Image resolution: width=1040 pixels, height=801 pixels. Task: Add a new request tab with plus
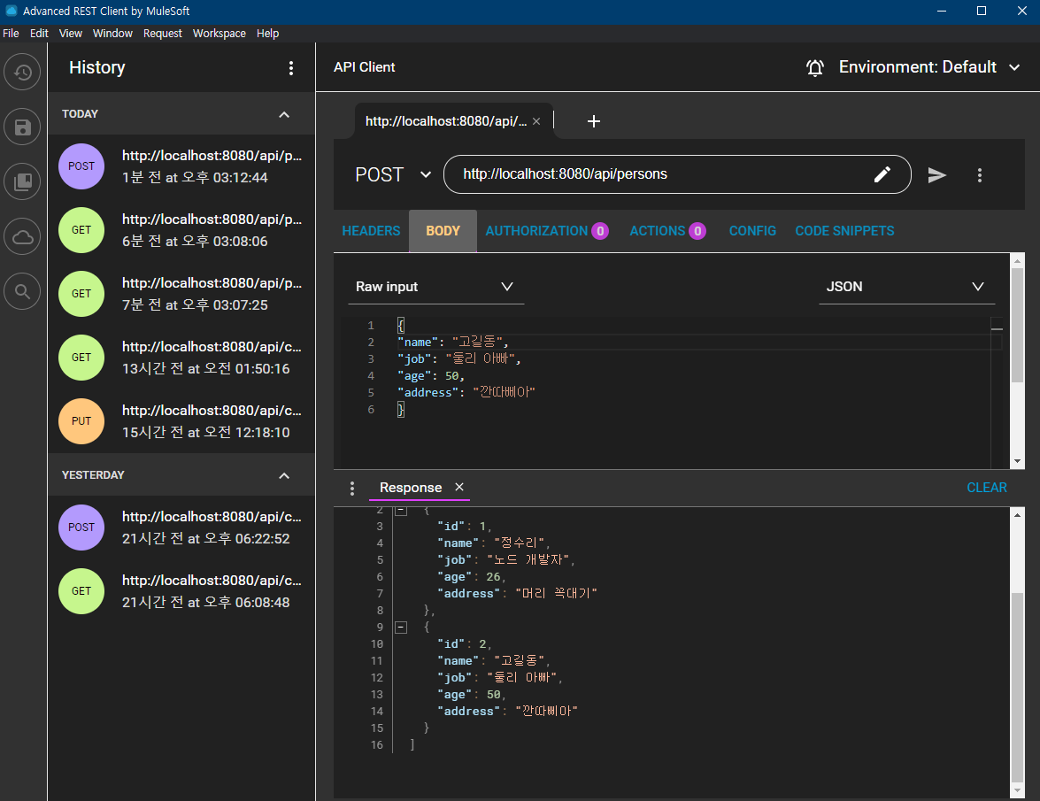click(594, 121)
